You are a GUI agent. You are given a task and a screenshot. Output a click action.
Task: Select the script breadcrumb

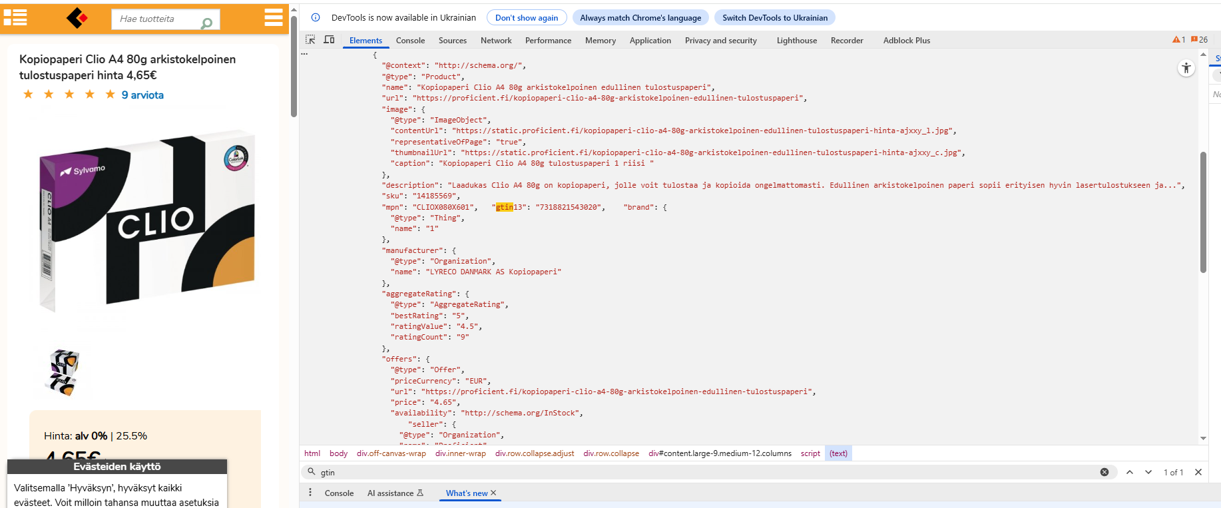(810, 453)
